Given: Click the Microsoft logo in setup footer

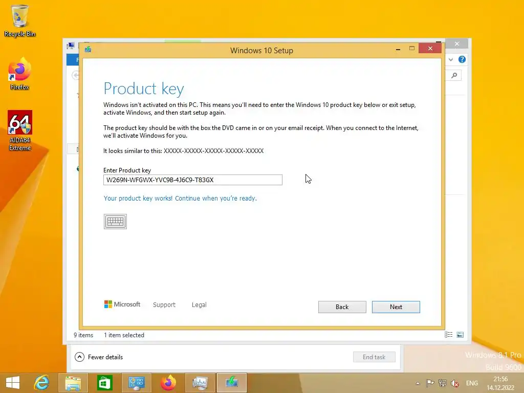Looking at the screenshot, I should [122, 304].
